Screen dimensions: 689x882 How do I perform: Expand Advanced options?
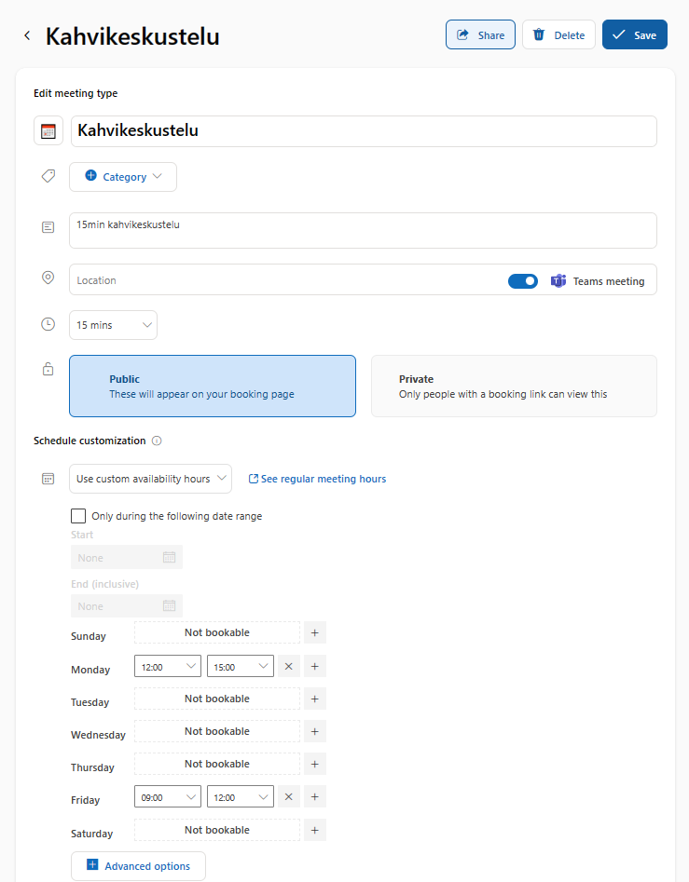(139, 866)
